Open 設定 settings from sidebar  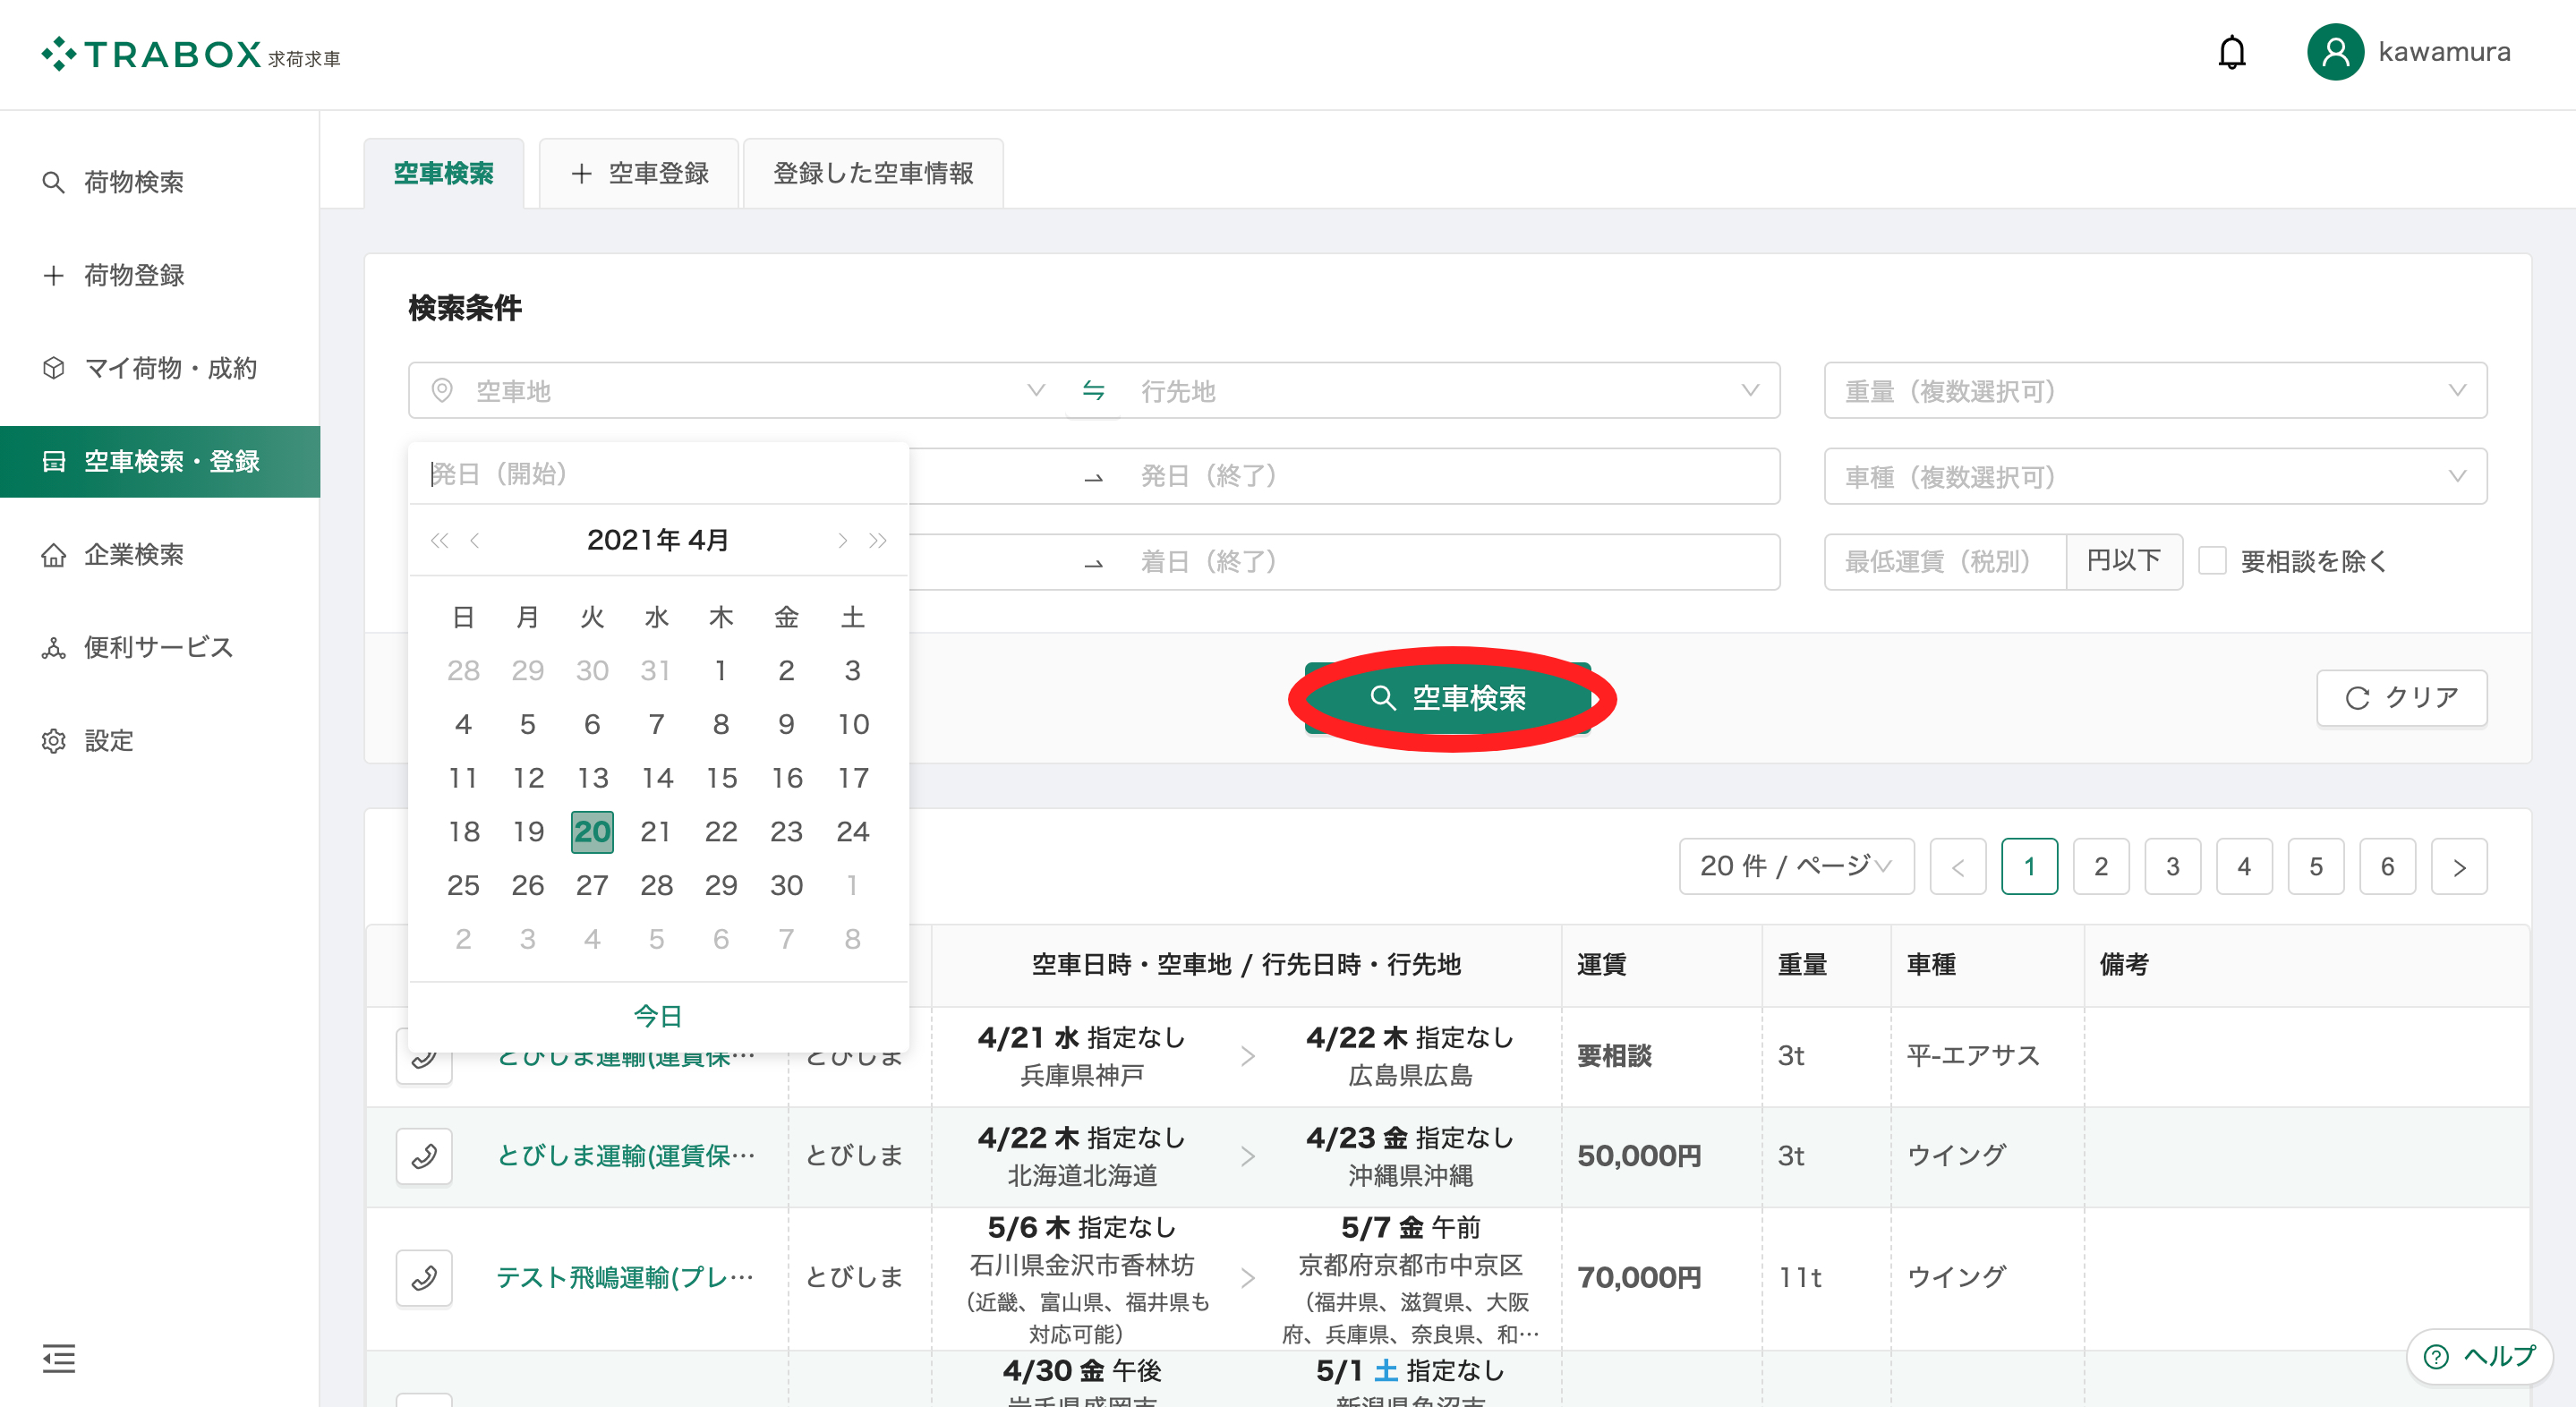[108, 740]
